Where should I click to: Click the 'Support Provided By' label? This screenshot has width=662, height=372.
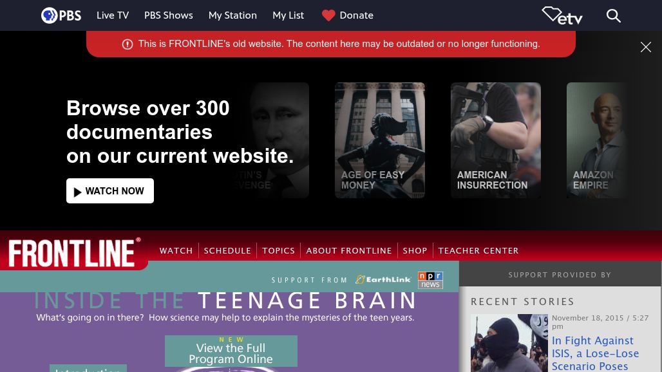click(x=560, y=275)
